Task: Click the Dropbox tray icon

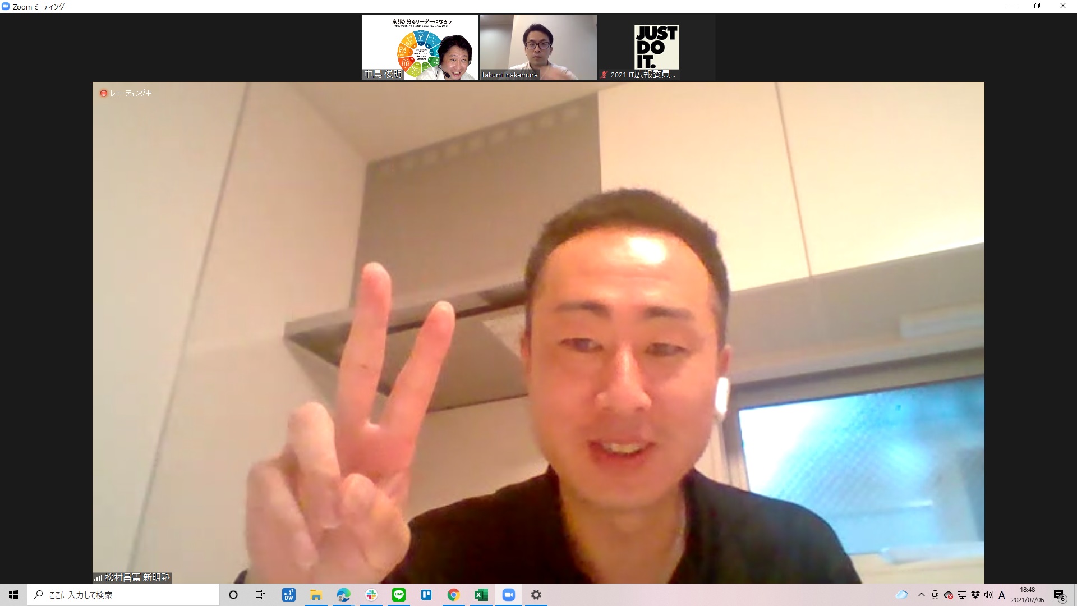Action: pos(975,595)
